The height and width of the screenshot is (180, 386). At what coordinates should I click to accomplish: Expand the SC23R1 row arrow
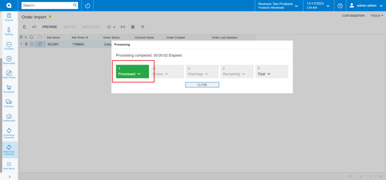pyautogui.click(x=21, y=44)
